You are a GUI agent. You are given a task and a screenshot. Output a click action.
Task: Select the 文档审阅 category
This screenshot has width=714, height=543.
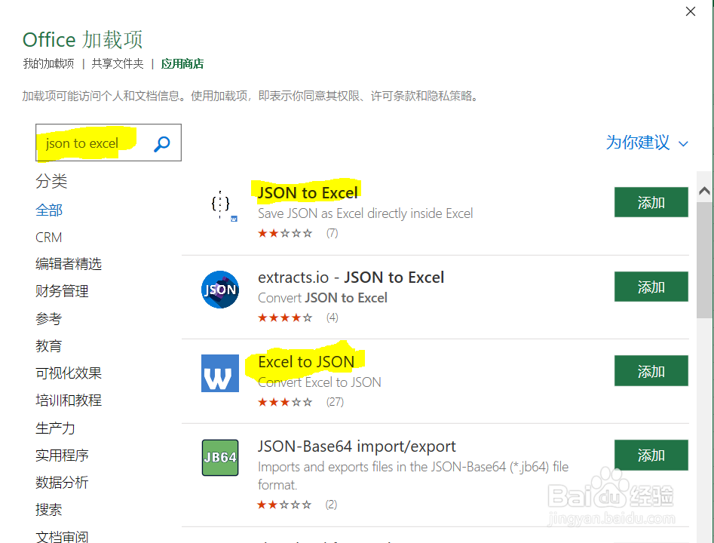(x=62, y=536)
